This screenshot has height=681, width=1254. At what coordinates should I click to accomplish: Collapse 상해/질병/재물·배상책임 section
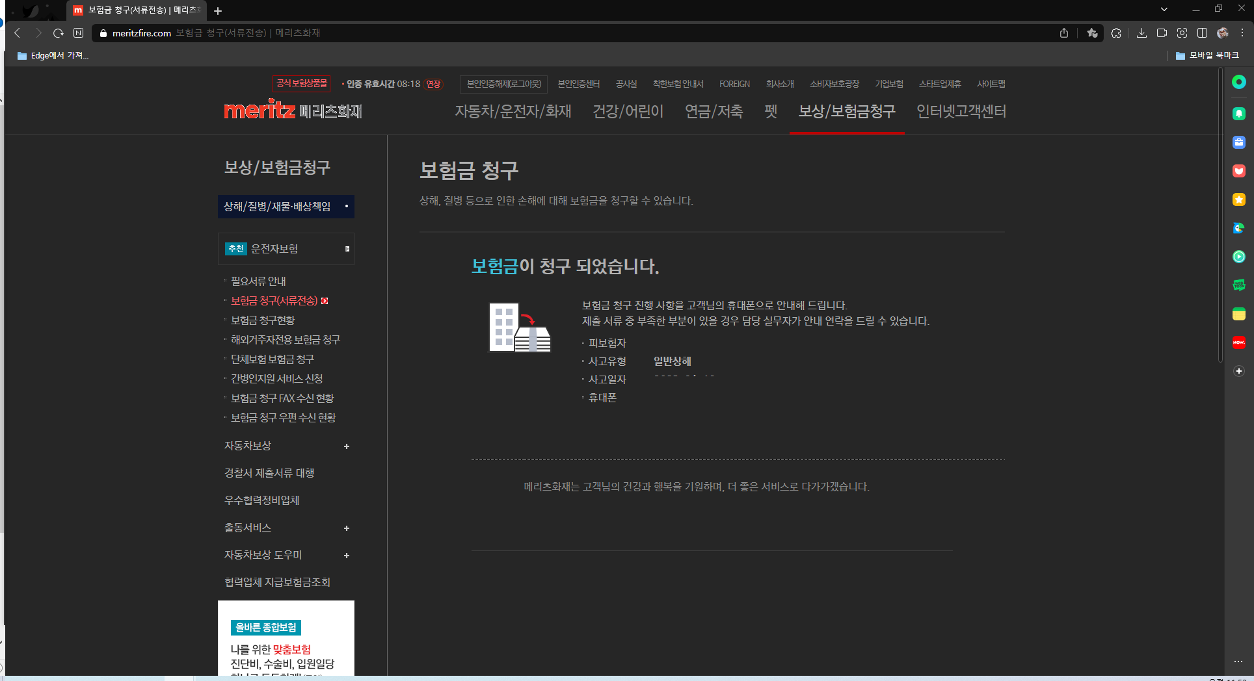coord(286,207)
